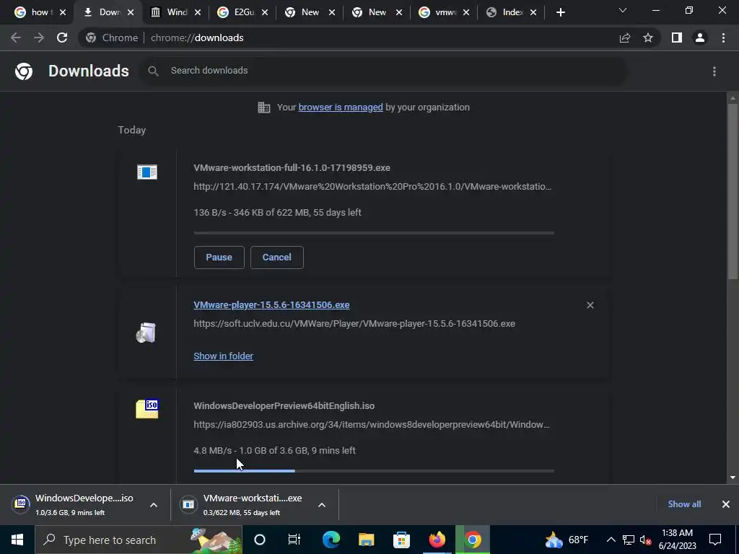Share this page icon in address bar

click(625, 38)
